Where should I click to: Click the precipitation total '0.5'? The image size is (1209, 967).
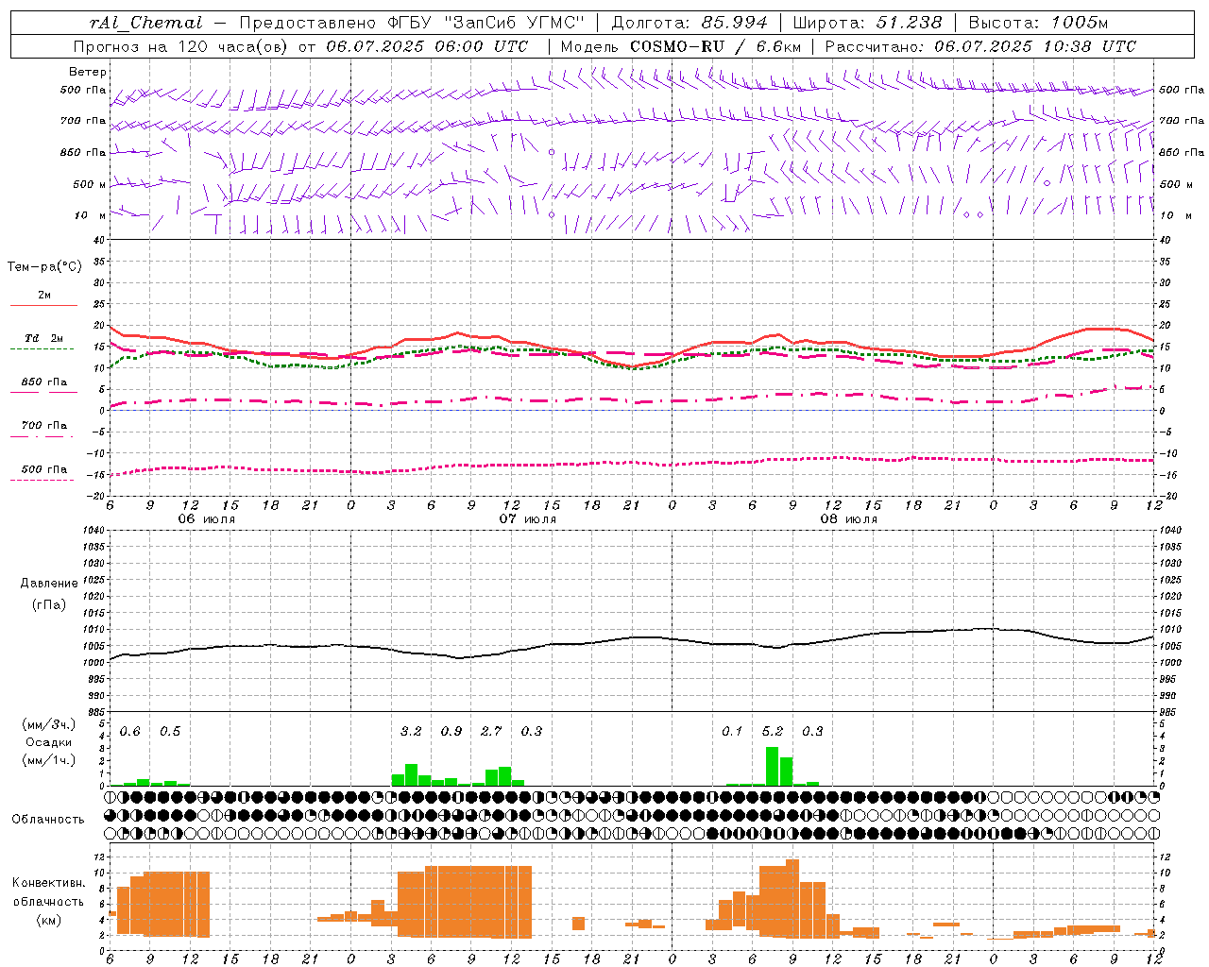tap(170, 731)
